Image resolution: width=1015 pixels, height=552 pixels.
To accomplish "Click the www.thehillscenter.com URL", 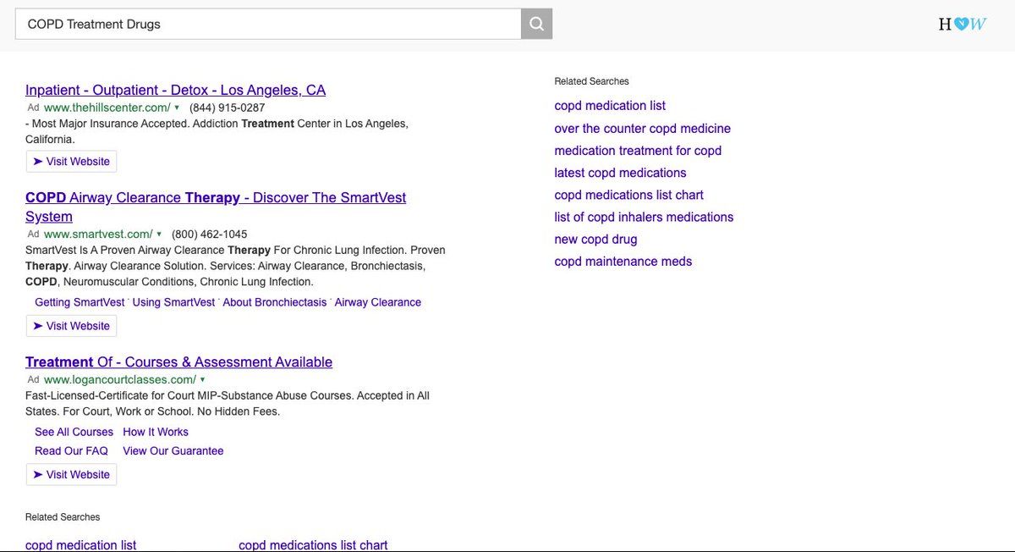I will 107,108.
